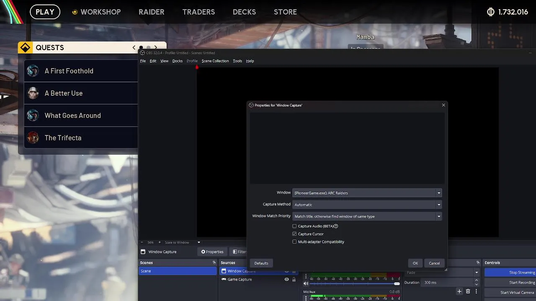The width and height of the screenshot is (536, 301).
Task: Open the Scene Collection menu
Action: pos(215,61)
